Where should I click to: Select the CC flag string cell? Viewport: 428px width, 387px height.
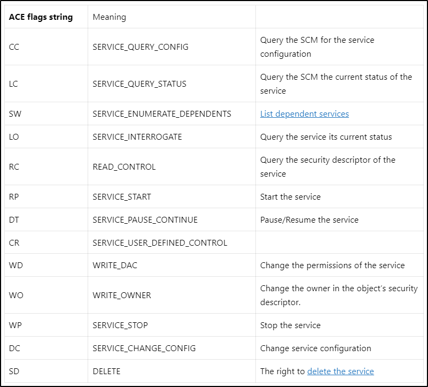tap(14, 47)
